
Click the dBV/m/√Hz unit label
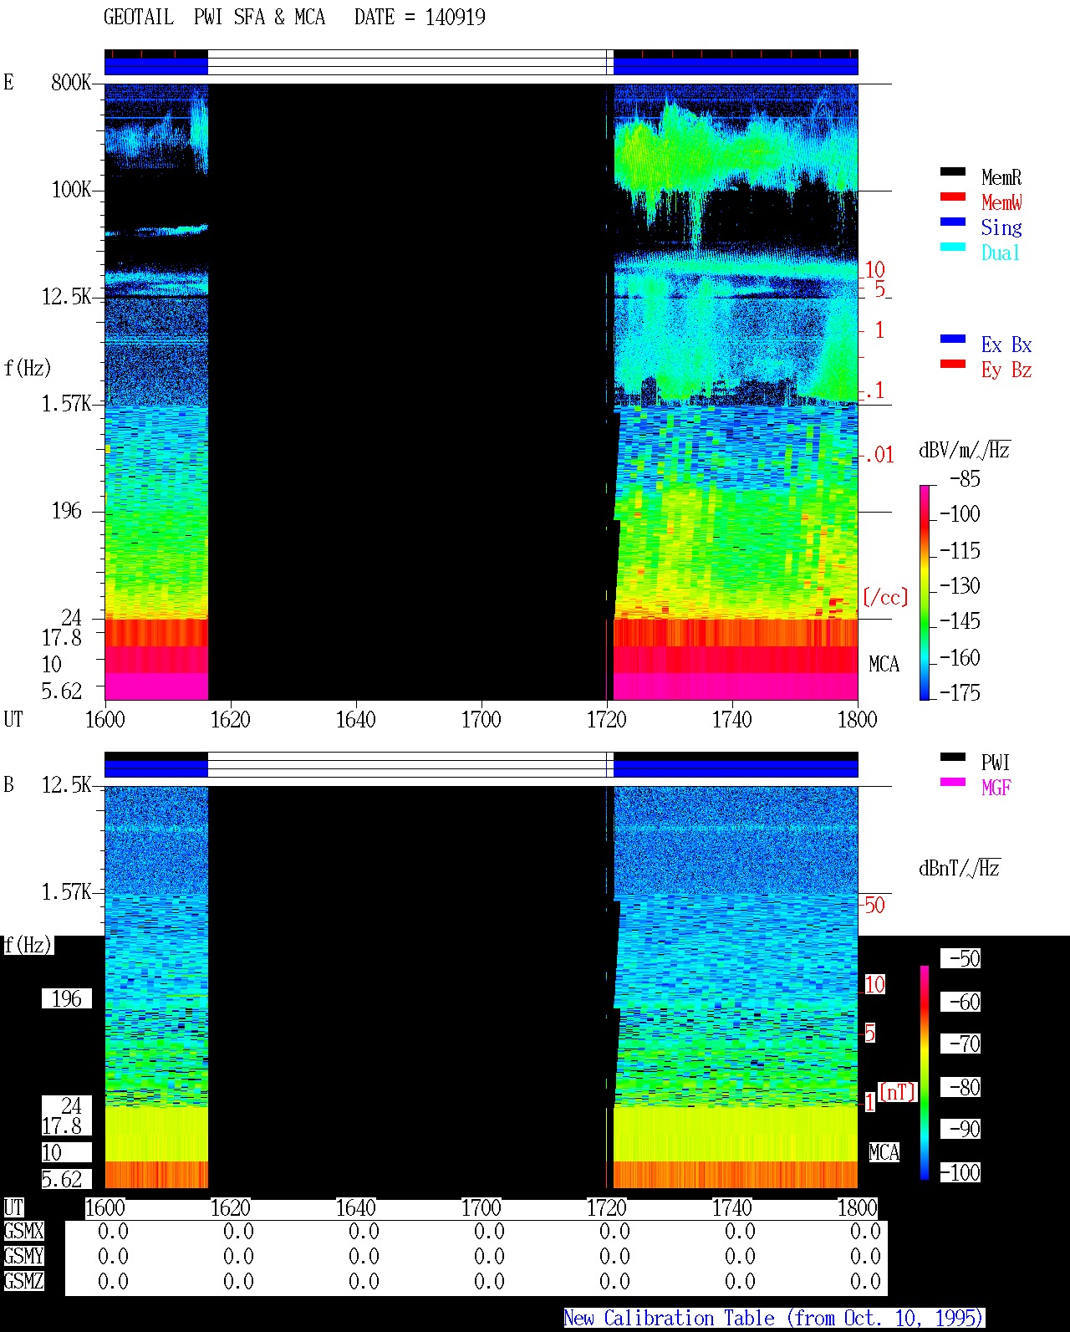pyautogui.click(x=965, y=450)
